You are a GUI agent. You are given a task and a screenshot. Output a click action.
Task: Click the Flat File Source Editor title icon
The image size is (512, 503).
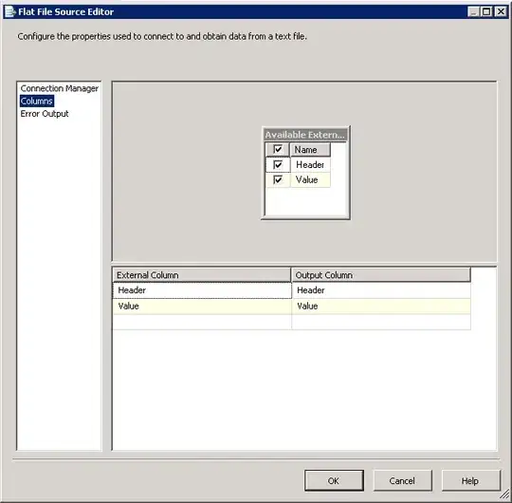click(x=10, y=11)
